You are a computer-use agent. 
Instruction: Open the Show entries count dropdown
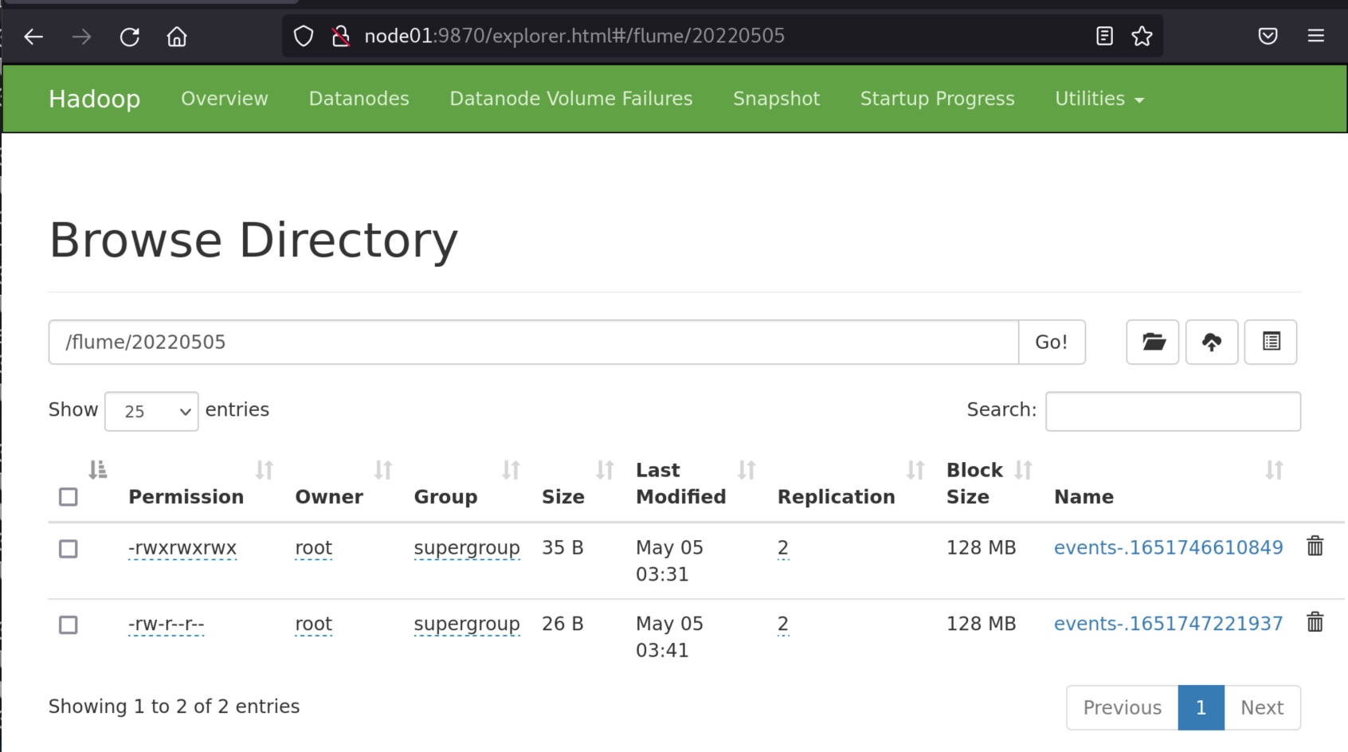pos(151,411)
